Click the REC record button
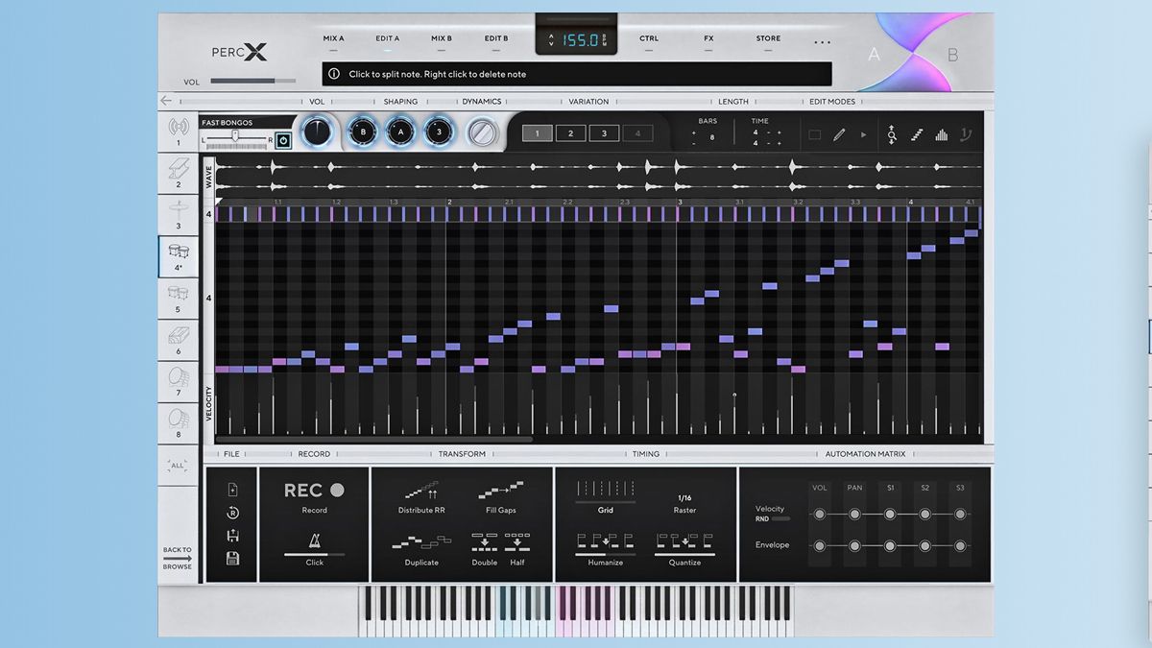The height and width of the screenshot is (648, 1152). (314, 491)
